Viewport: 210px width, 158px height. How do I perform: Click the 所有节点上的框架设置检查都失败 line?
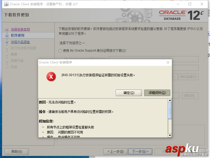pyautogui.click(x=70, y=127)
